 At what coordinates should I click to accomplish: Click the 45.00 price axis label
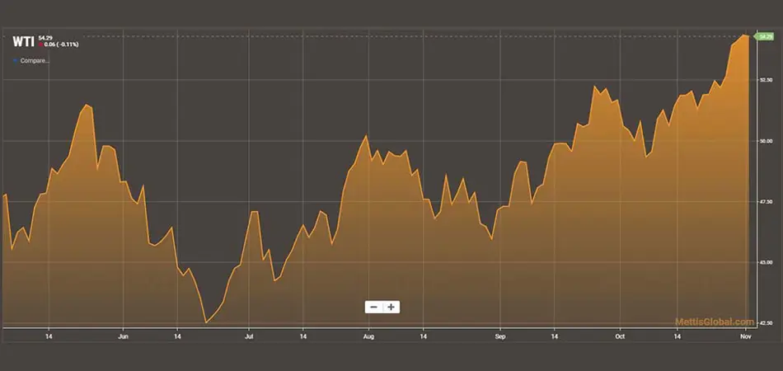click(766, 262)
